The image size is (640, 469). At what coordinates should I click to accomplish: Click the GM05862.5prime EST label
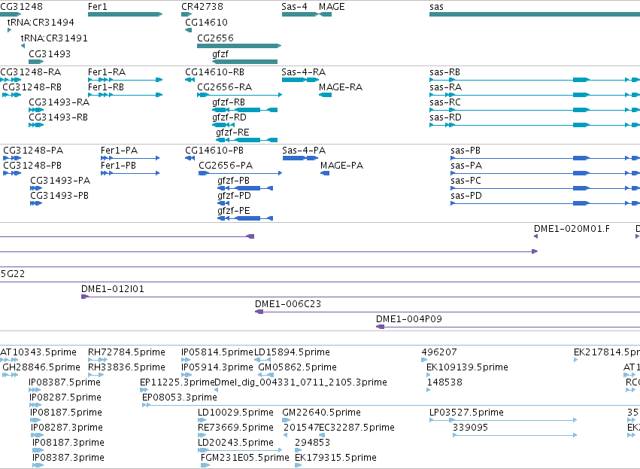click(298, 367)
